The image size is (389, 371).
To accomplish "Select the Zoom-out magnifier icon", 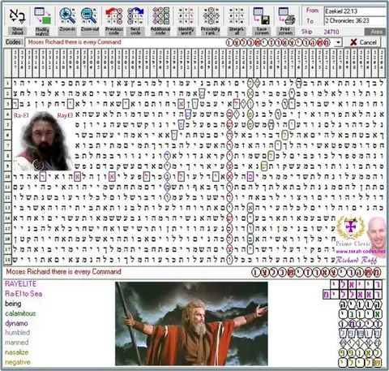I will click(x=89, y=15).
